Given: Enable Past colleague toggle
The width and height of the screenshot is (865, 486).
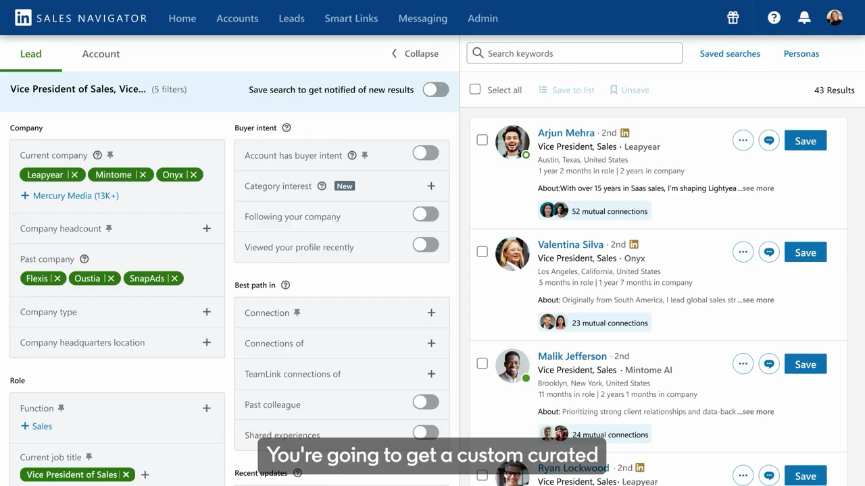Looking at the screenshot, I should pyautogui.click(x=426, y=402).
